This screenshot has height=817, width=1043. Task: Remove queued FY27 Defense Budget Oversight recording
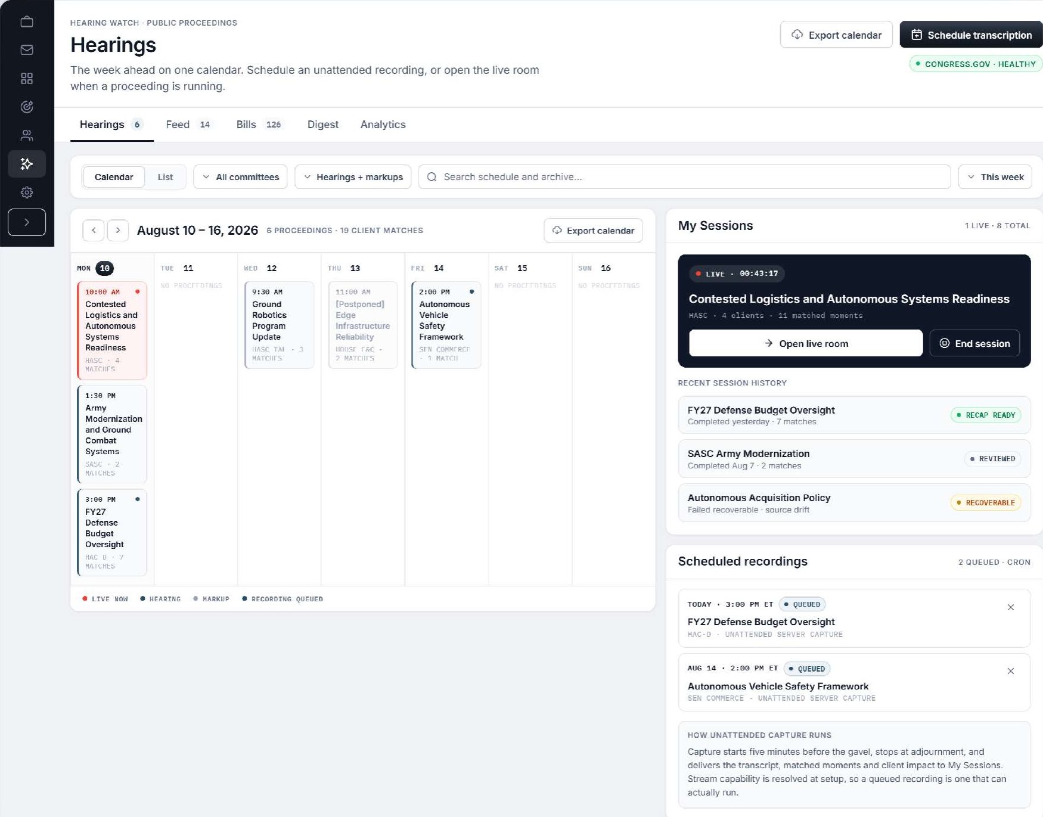(1011, 607)
